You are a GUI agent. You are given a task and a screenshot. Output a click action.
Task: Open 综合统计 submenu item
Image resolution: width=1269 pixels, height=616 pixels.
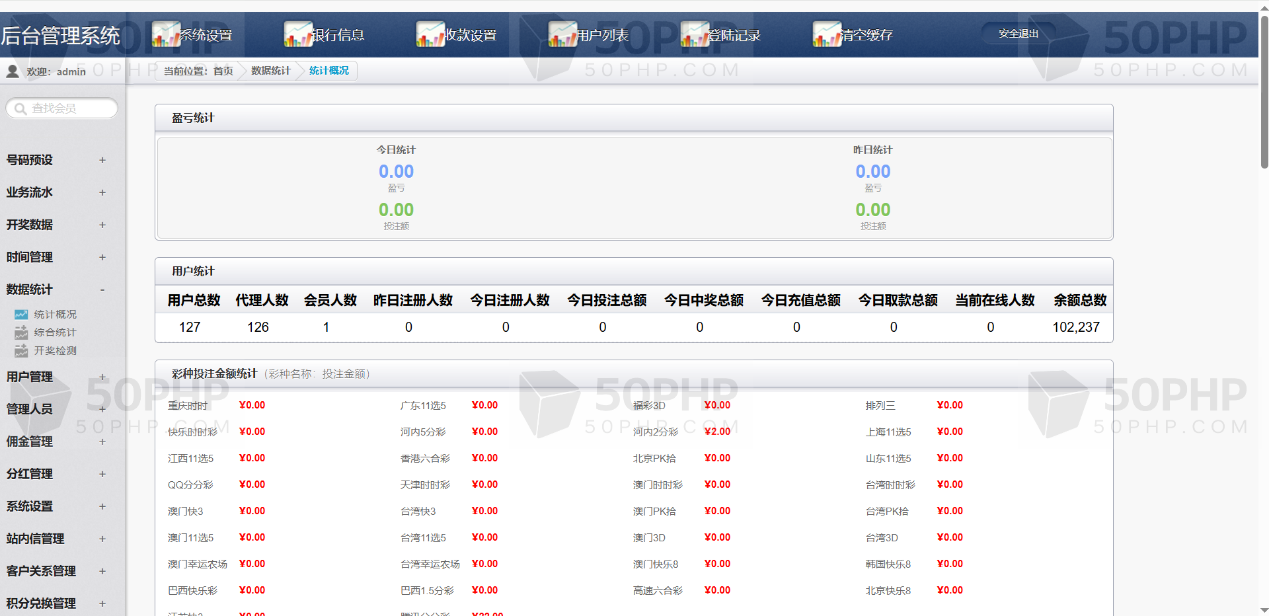click(x=55, y=332)
